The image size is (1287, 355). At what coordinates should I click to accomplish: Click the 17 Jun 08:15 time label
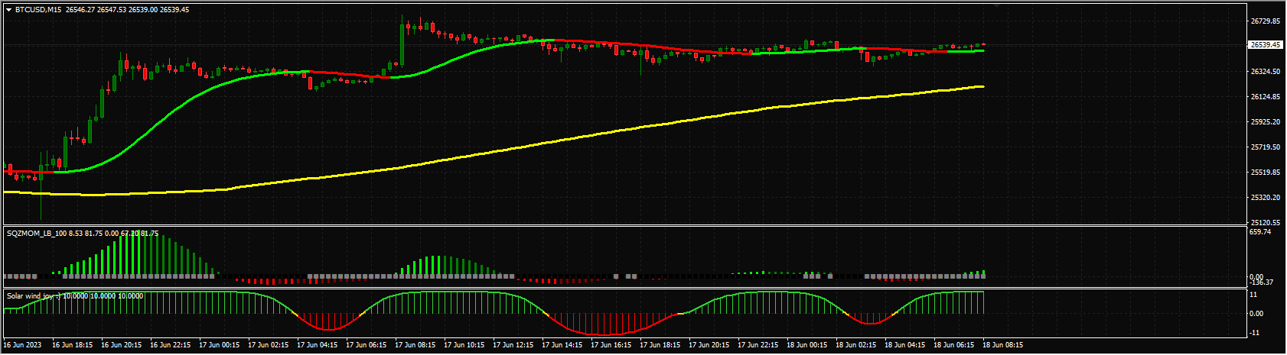point(417,345)
